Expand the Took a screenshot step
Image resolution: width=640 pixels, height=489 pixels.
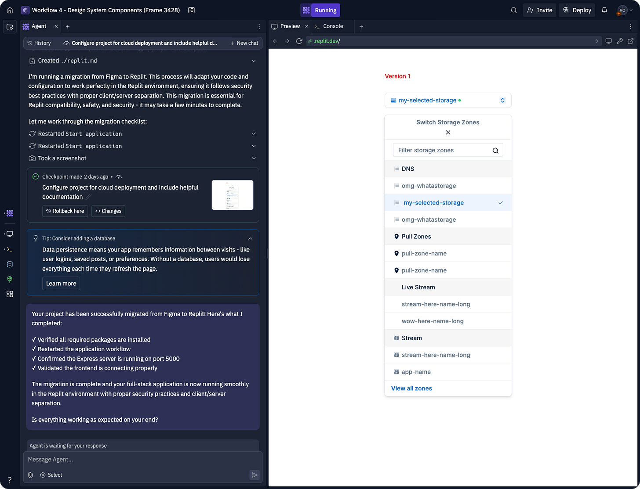pos(254,158)
